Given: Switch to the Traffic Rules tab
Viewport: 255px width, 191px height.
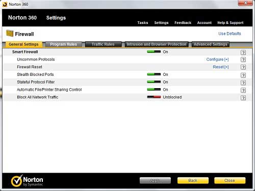Looking at the screenshot, I should [x=103, y=44].
